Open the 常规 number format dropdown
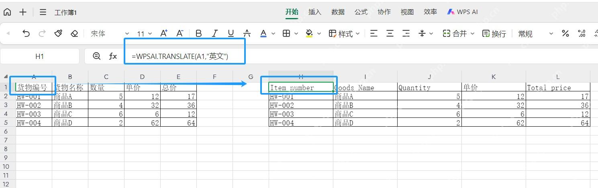The width and height of the screenshot is (598, 188). (535, 34)
